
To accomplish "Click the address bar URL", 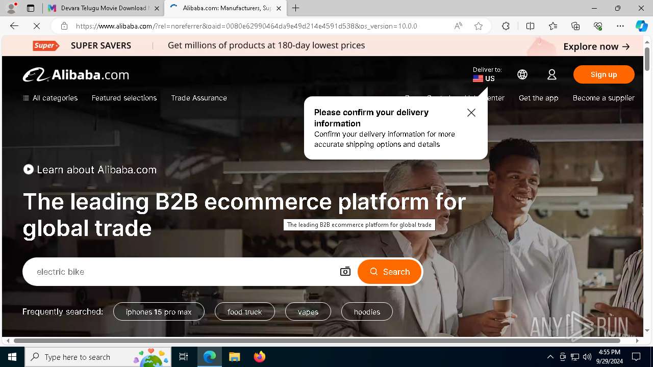I will pos(246,26).
